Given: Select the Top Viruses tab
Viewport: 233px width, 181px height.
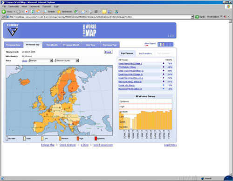Looking at the screenshot, I should [127, 53].
